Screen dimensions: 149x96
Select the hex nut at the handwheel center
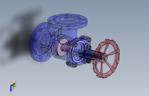pos(105,59)
